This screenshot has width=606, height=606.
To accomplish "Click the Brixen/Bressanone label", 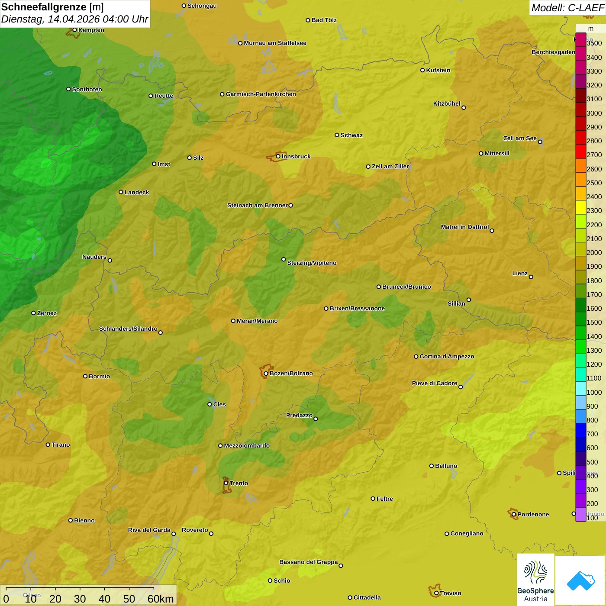I will tap(357, 308).
